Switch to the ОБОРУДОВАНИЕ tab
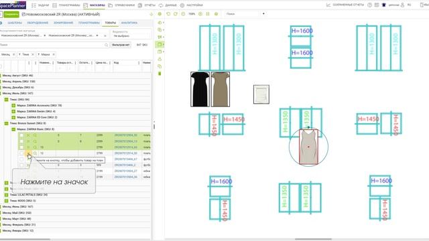The height and width of the screenshot is (241, 429). point(38,23)
